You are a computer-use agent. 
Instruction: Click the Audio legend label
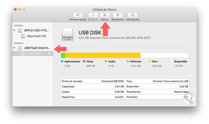(112, 62)
